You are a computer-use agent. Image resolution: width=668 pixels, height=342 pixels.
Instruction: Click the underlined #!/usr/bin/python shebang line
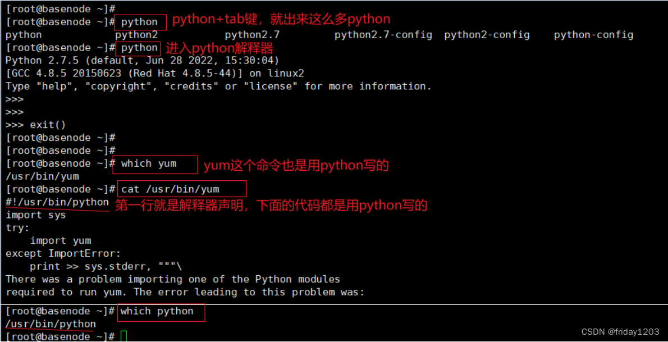point(56,202)
